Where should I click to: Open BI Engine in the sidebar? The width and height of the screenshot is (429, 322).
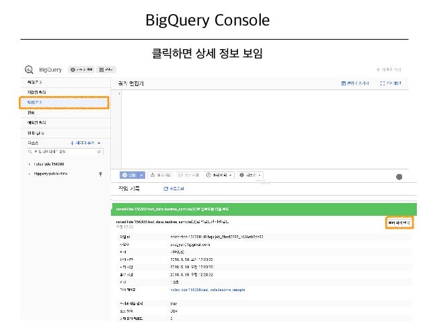coord(65,133)
